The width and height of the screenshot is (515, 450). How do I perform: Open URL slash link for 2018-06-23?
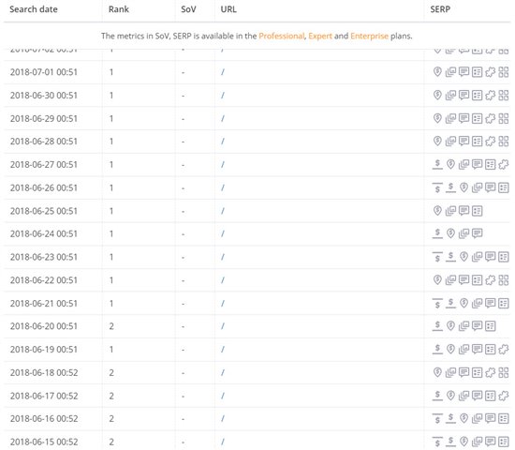click(x=223, y=257)
